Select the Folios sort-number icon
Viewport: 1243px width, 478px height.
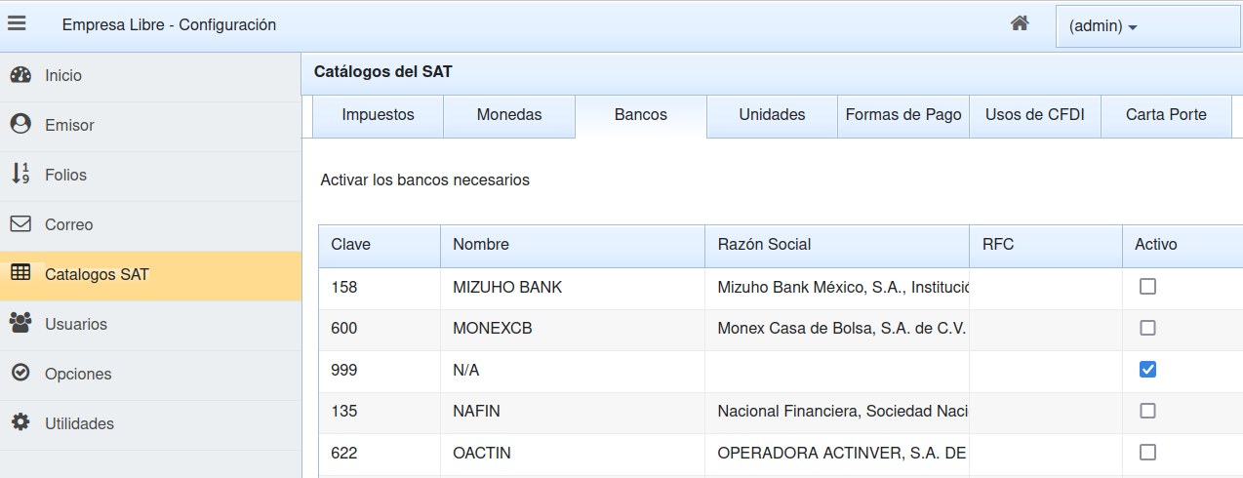click(x=20, y=175)
